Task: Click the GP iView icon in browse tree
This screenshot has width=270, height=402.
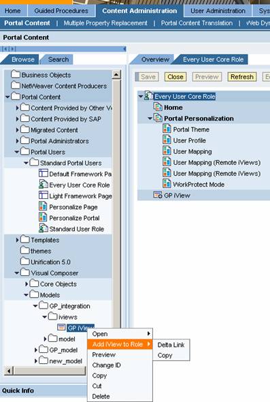Action: (x=61, y=328)
